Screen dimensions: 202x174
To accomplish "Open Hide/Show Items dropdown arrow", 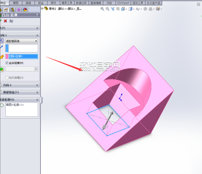I will pyautogui.click(x=141, y=9).
